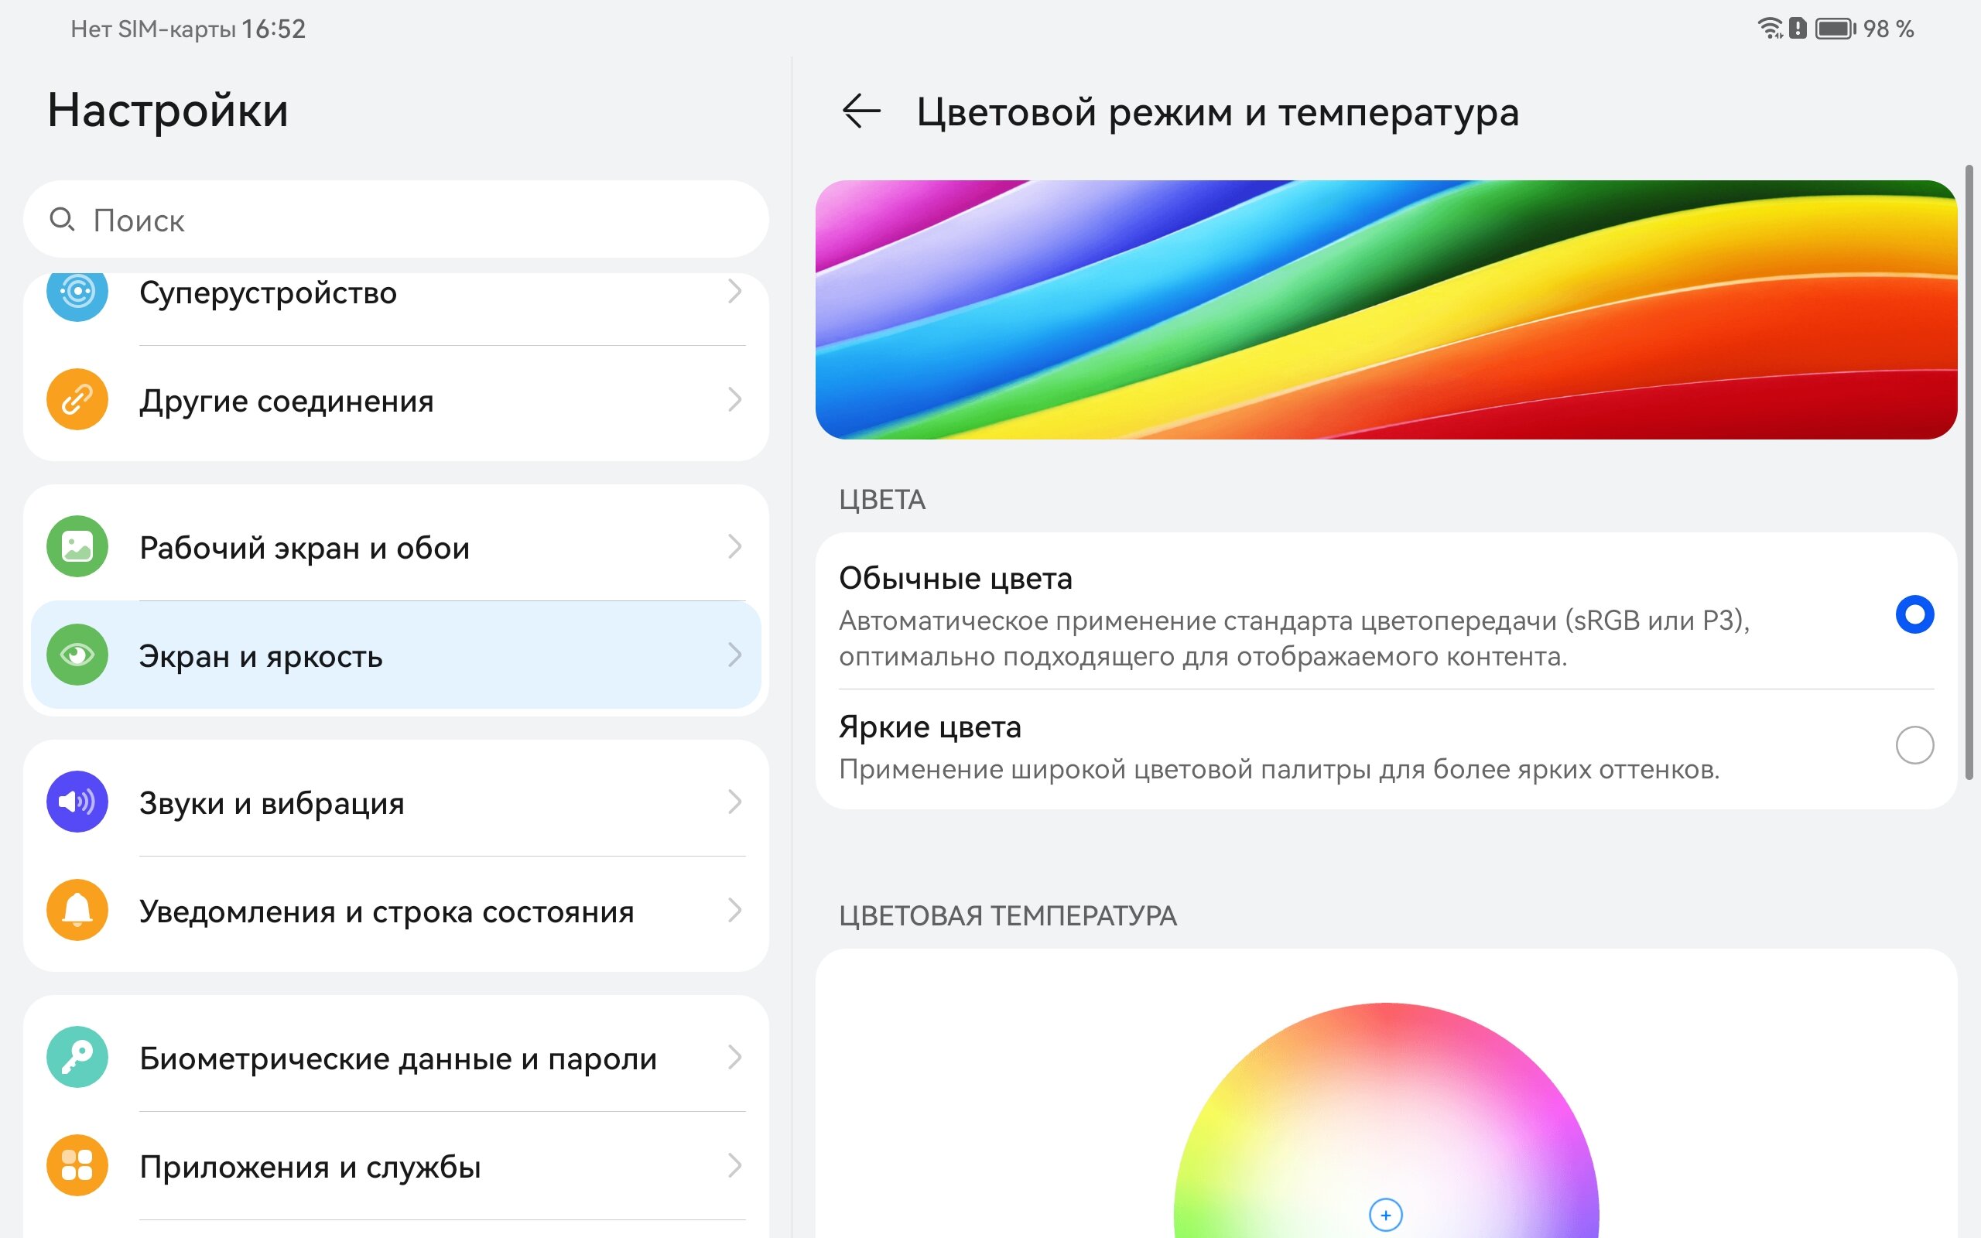Tap the Нет SIM-карты status text
Viewport: 1981px width, 1238px height.
(x=153, y=29)
